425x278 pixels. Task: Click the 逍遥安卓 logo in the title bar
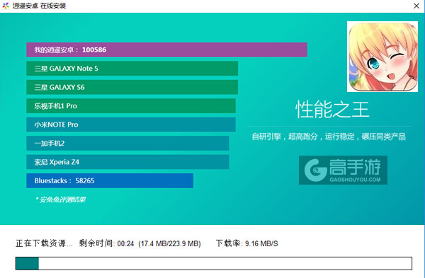6,6
